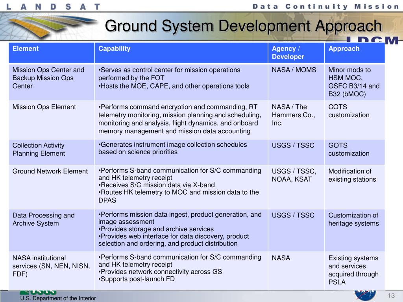Viewport: 403px width, 302px height.
Task: Click 'Provides network connectivity across GS' bullet
Action: [x=160, y=272]
